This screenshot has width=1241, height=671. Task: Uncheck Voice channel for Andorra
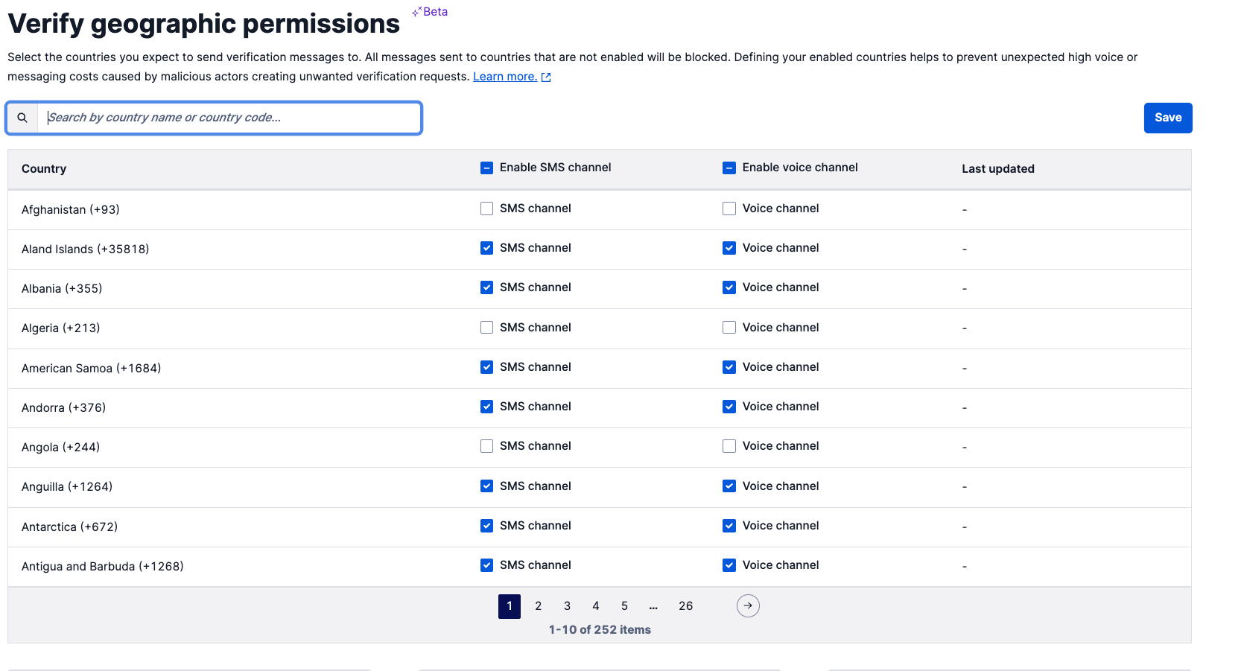729,407
